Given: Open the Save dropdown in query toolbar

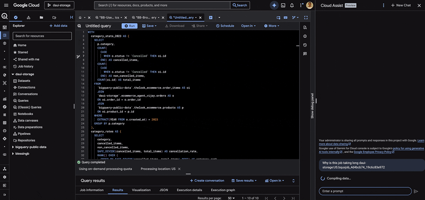Looking at the screenshot, I should 149,26.
